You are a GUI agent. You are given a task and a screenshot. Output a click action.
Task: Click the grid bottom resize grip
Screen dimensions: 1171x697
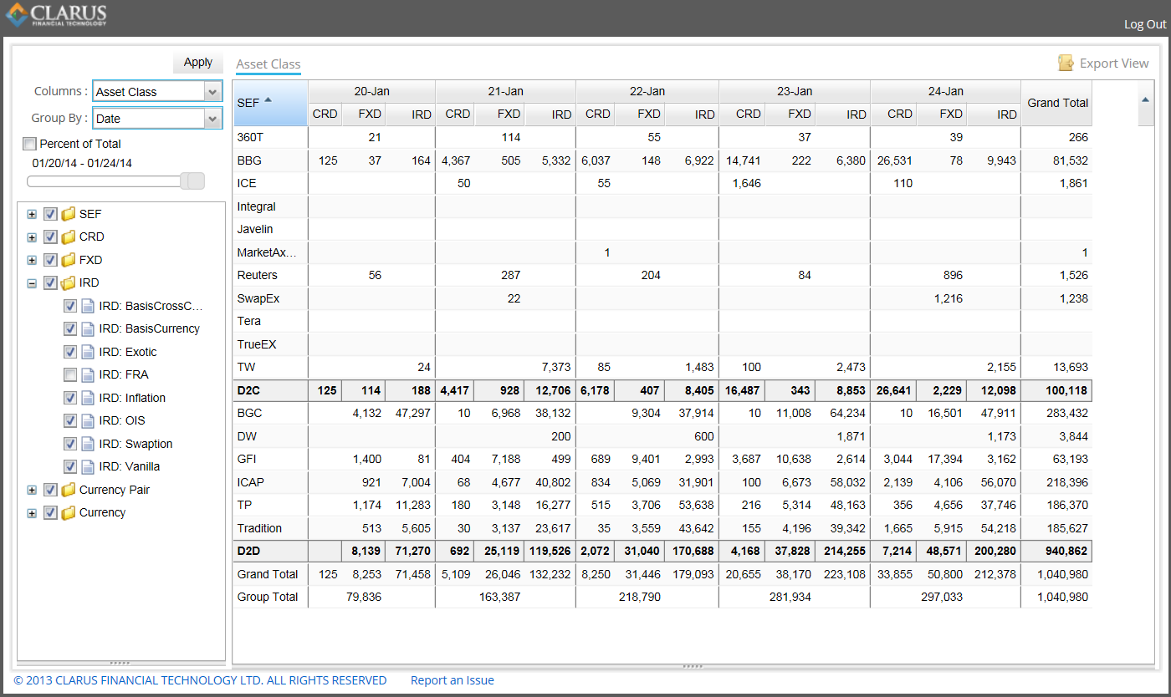click(x=693, y=666)
